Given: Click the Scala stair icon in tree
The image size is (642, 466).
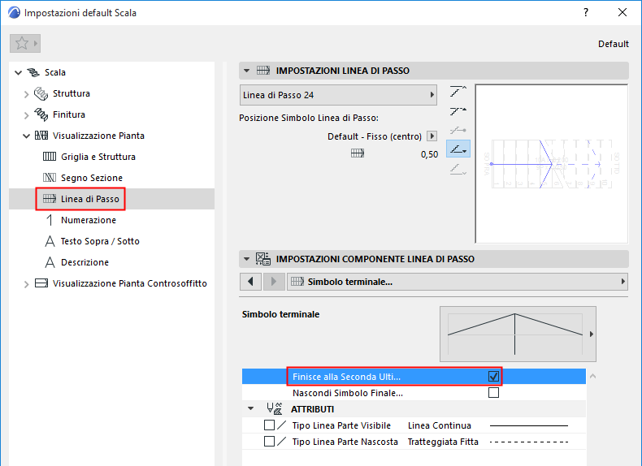Looking at the screenshot, I should pyautogui.click(x=33, y=72).
